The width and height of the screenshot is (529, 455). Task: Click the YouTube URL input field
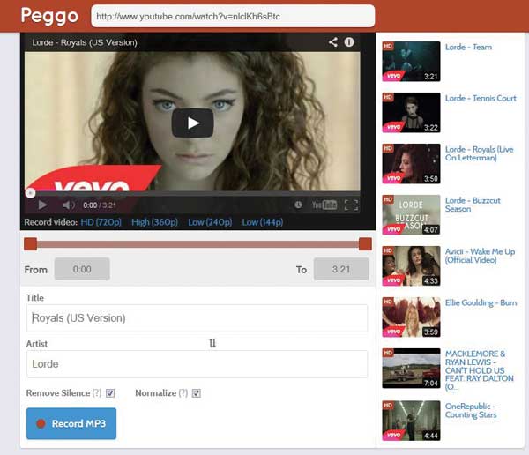coord(233,16)
